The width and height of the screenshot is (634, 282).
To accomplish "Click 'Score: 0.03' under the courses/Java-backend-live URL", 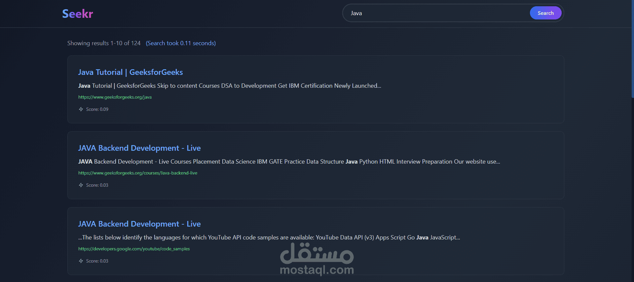I will pyautogui.click(x=97, y=185).
